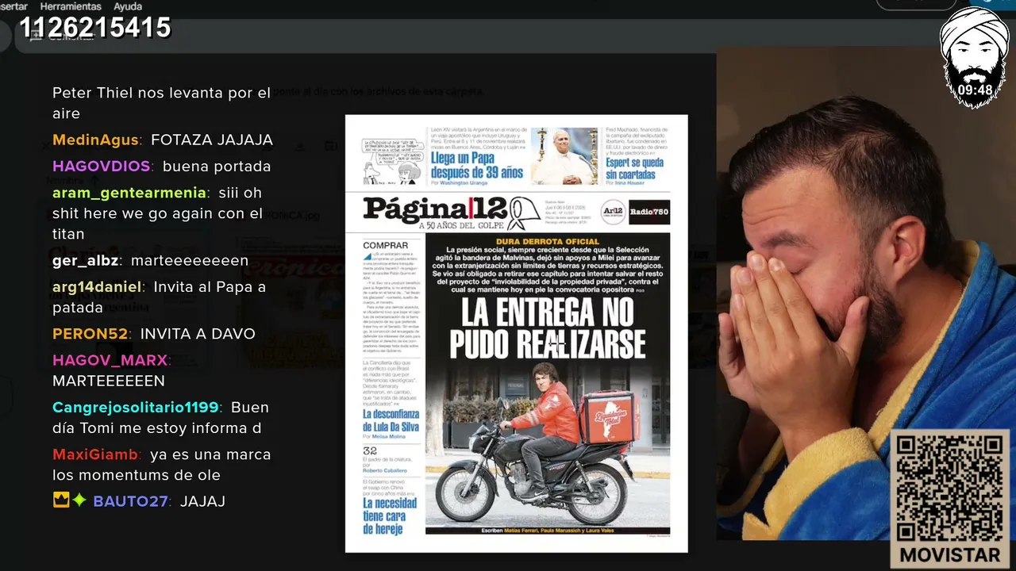The width and height of the screenshot is (1016, 571).
Task: Click chat username aram_gentearmenia
Action: pyautogui.click(x=129, y=193)
